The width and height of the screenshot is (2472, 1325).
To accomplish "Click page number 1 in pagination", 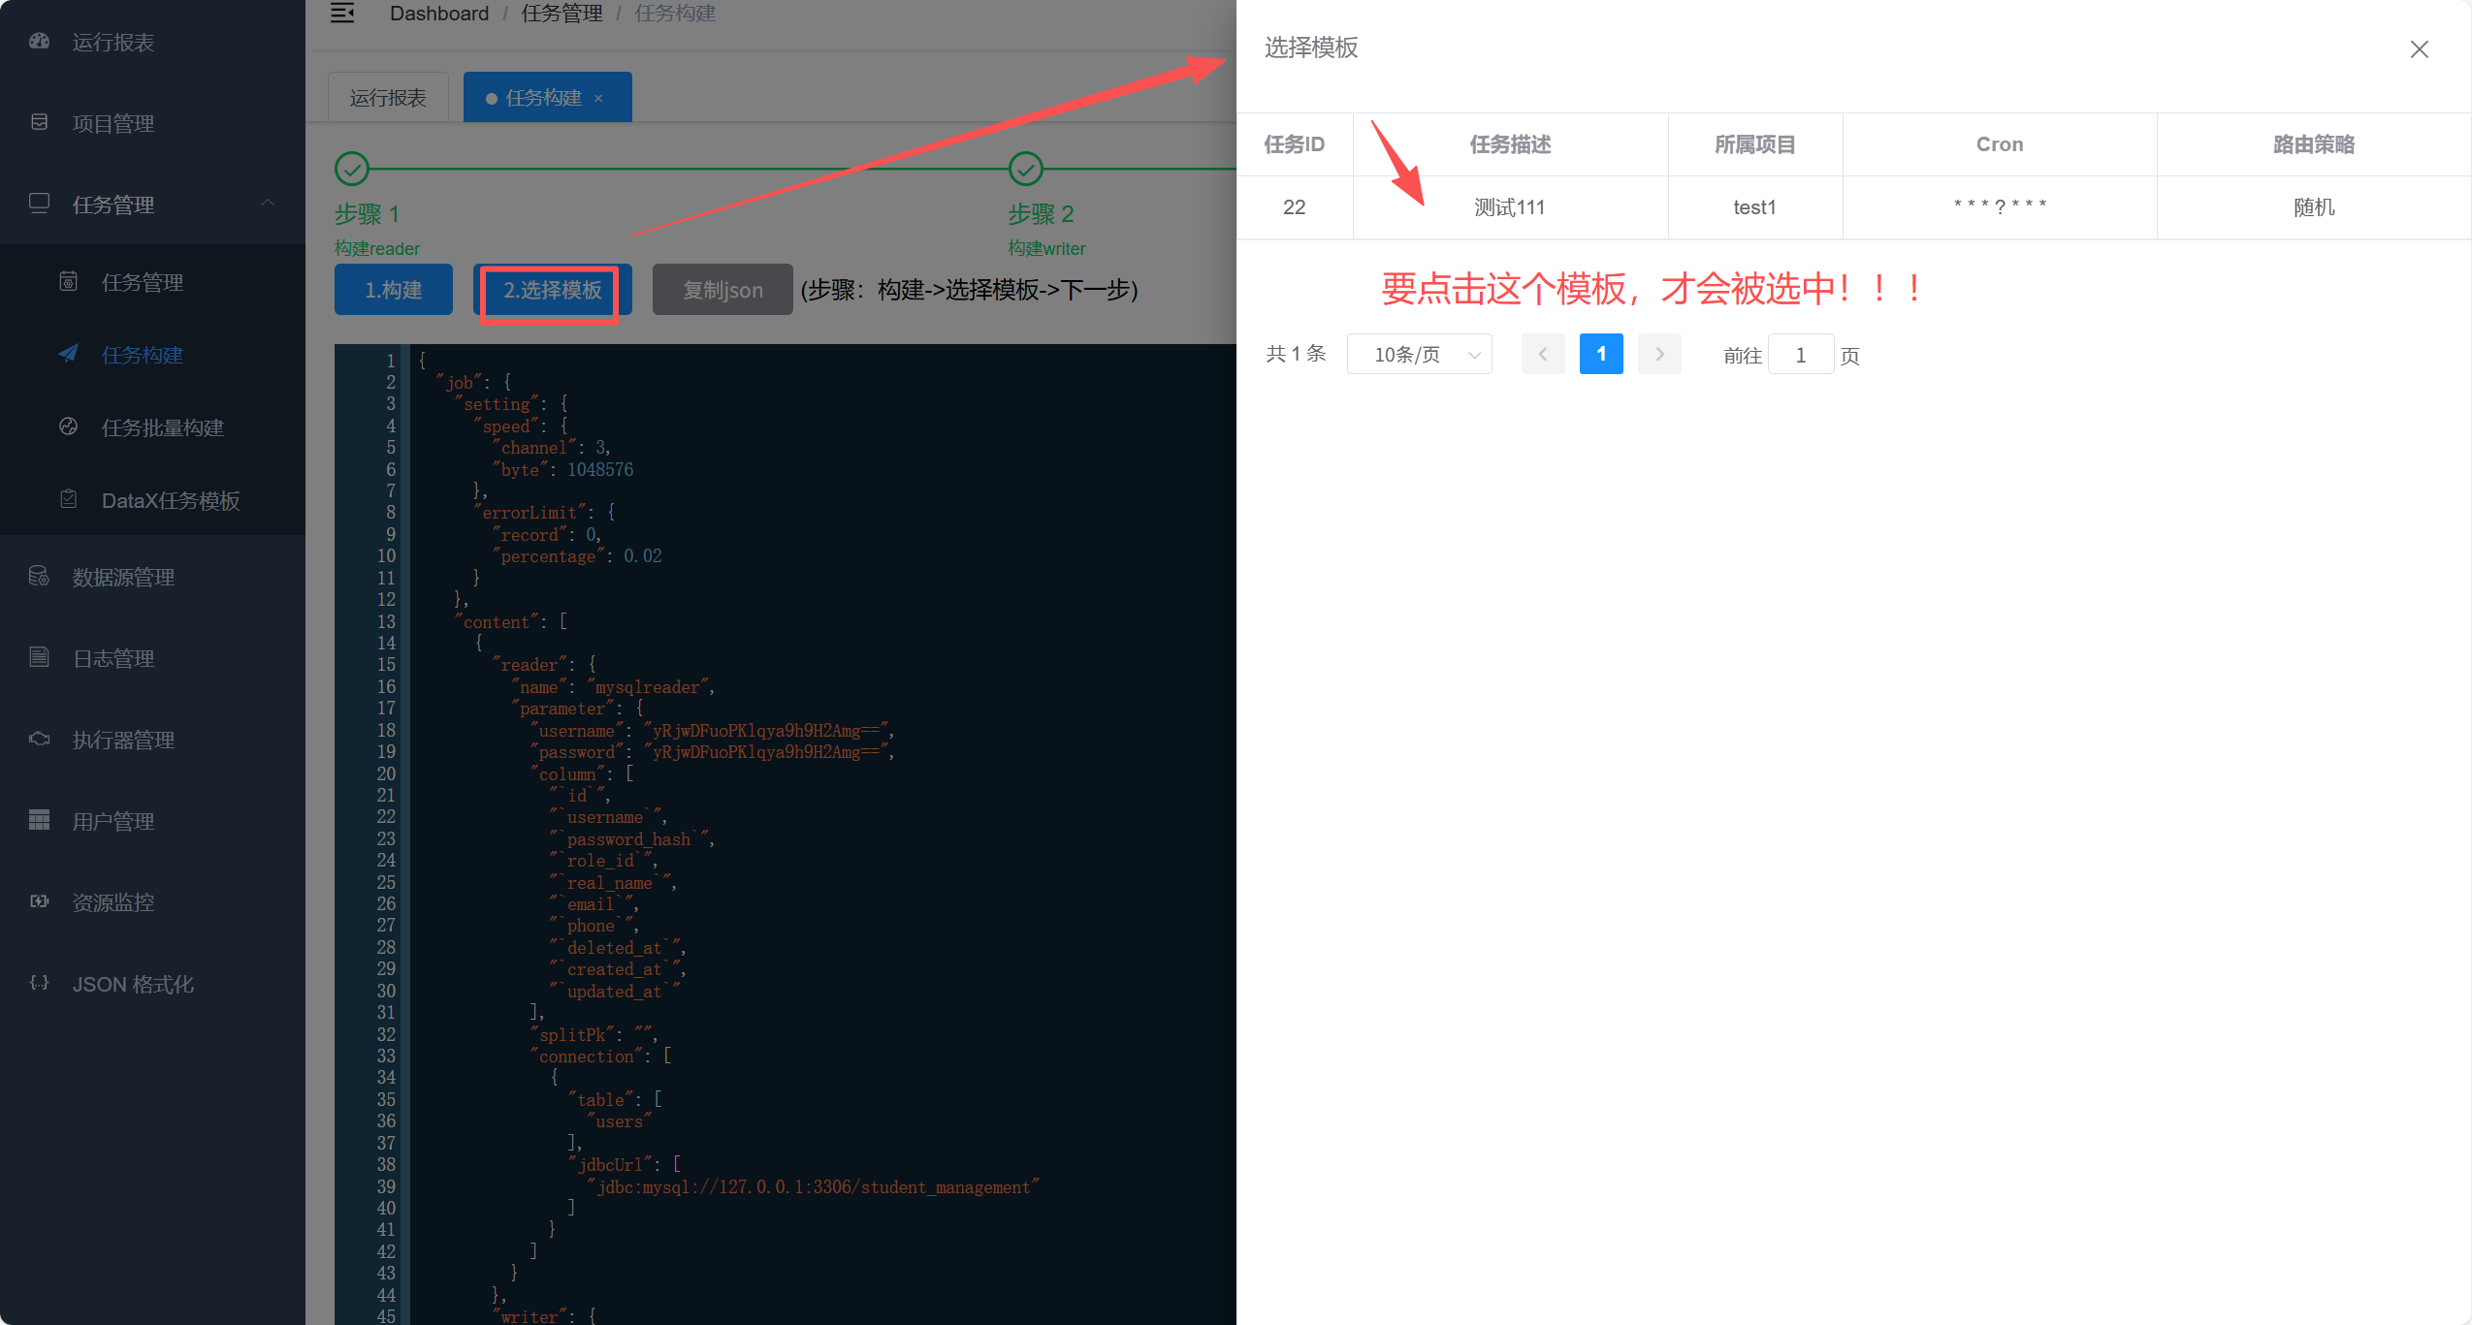I will click(x=1600, y=355).
